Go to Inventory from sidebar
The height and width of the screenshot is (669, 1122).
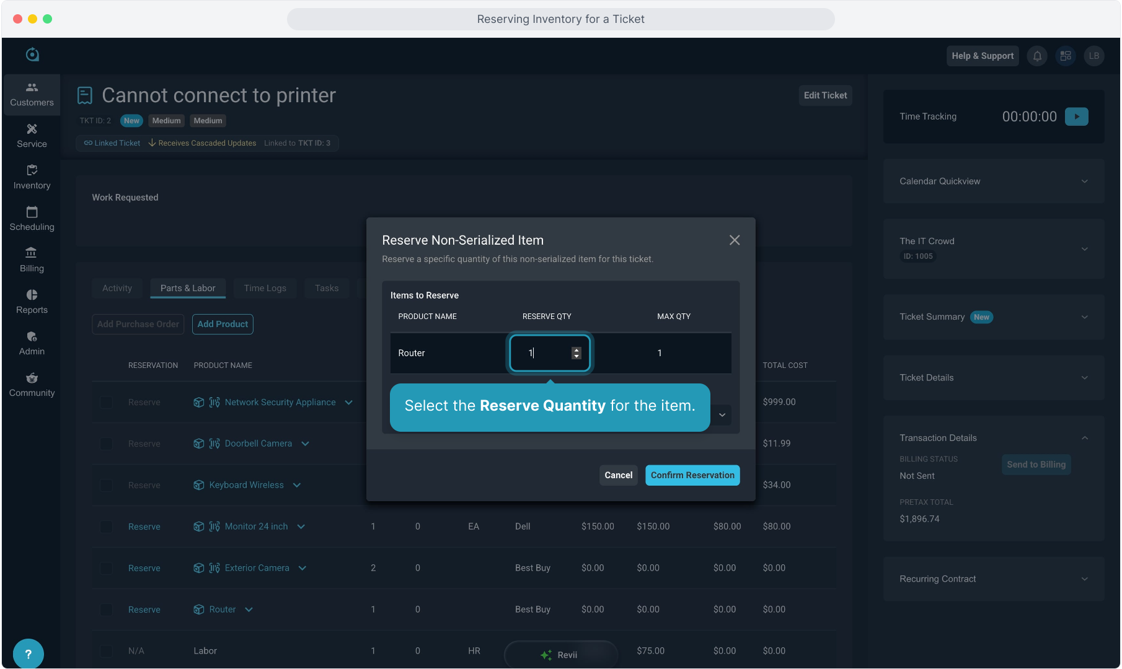(x=32, y=177)
